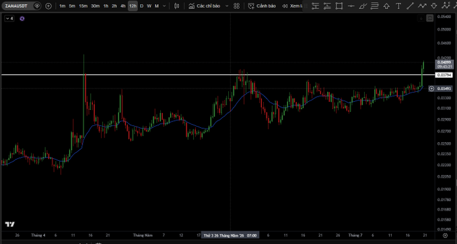This screenshot has height=244, width=457.
Task: Switch to the 15m timeframe
Action: 83,6
